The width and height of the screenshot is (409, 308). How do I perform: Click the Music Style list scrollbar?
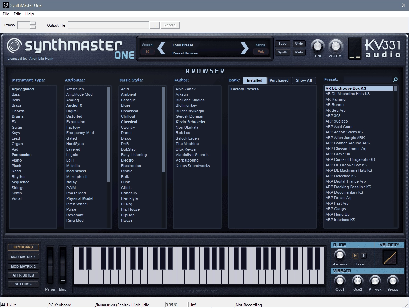tap(163, 130)
